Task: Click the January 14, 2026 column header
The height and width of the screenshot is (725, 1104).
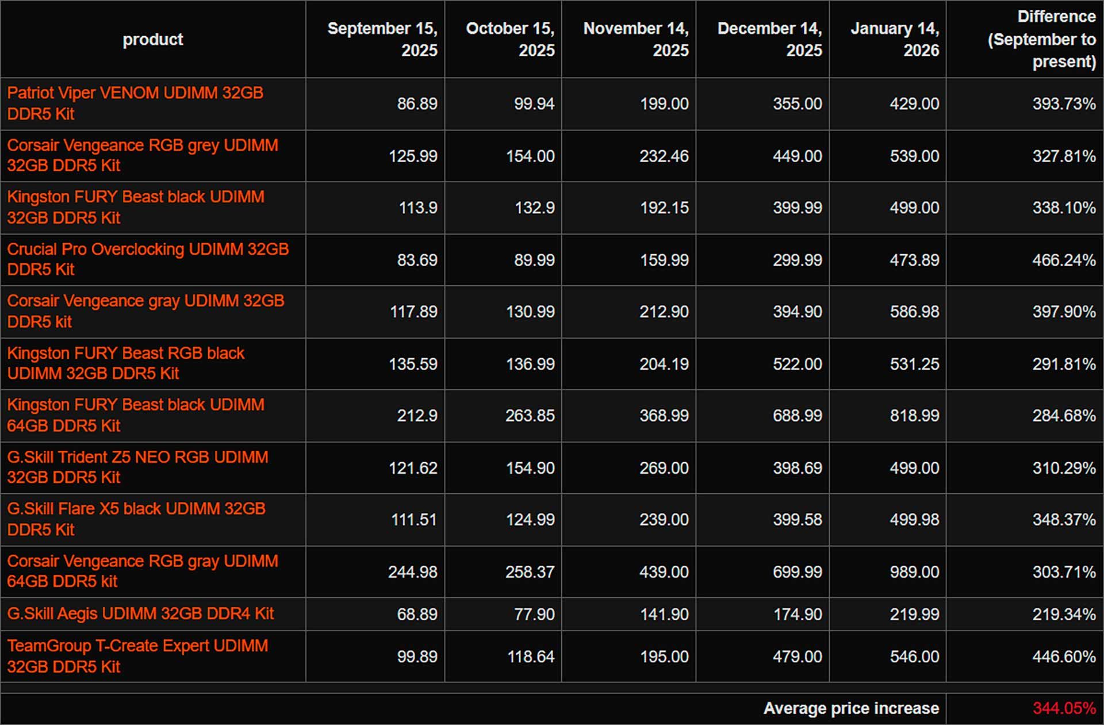Action: pyautogui.click(x=894, y=39)
